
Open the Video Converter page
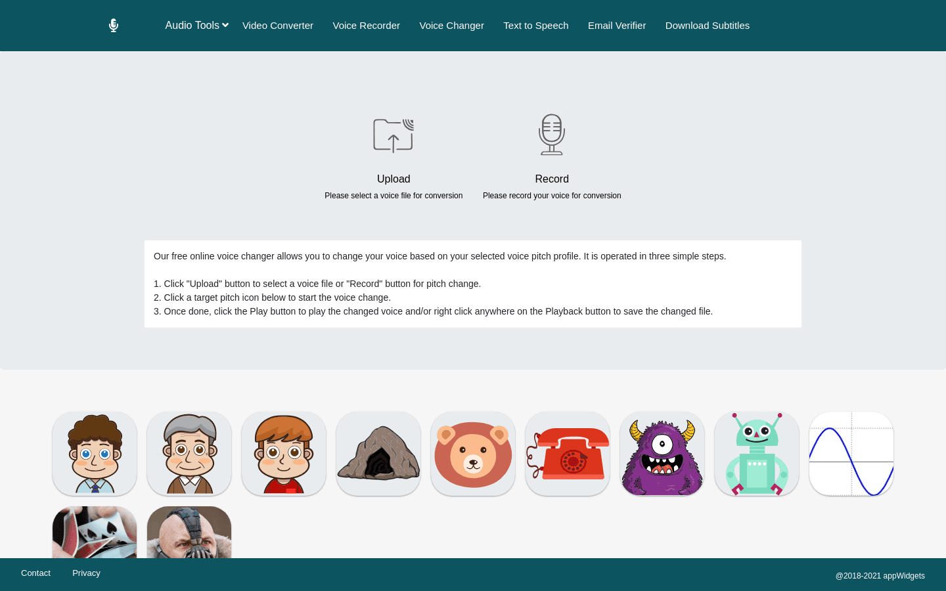(x=277, y=26)
